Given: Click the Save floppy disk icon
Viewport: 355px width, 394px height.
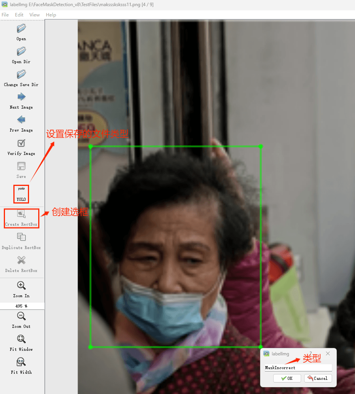Looking at the screenshot, I should pos(21,166).
